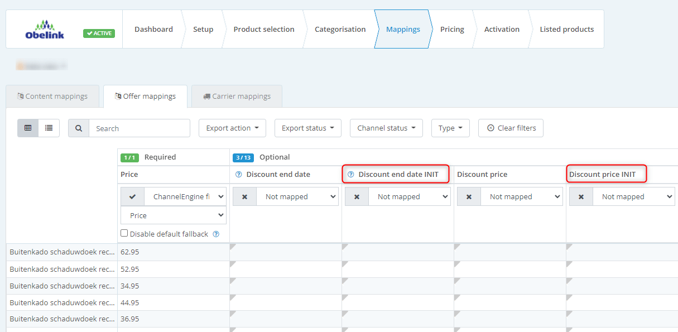This screenshot has height=332, width=678.
Task: Click the help icon beside Discount end date
Action: click(x=238, y=174)
